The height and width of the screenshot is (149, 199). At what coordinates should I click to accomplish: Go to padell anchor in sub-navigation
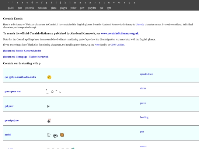11,8
